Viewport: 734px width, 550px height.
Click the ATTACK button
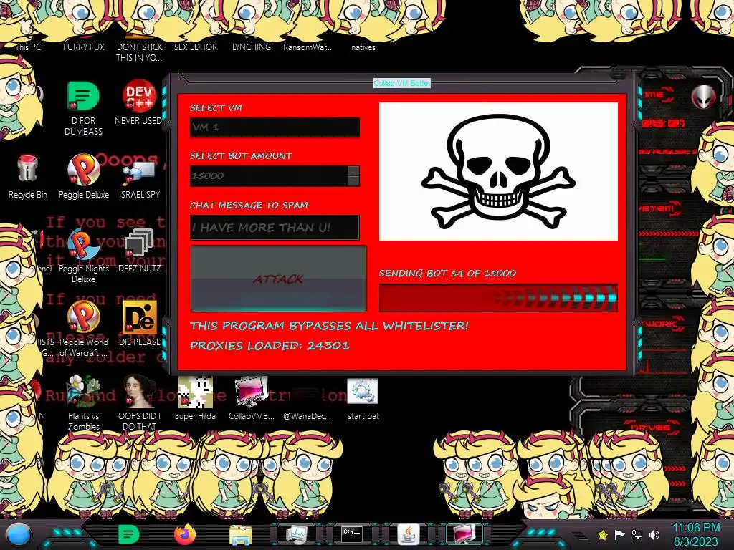(279, 279)
